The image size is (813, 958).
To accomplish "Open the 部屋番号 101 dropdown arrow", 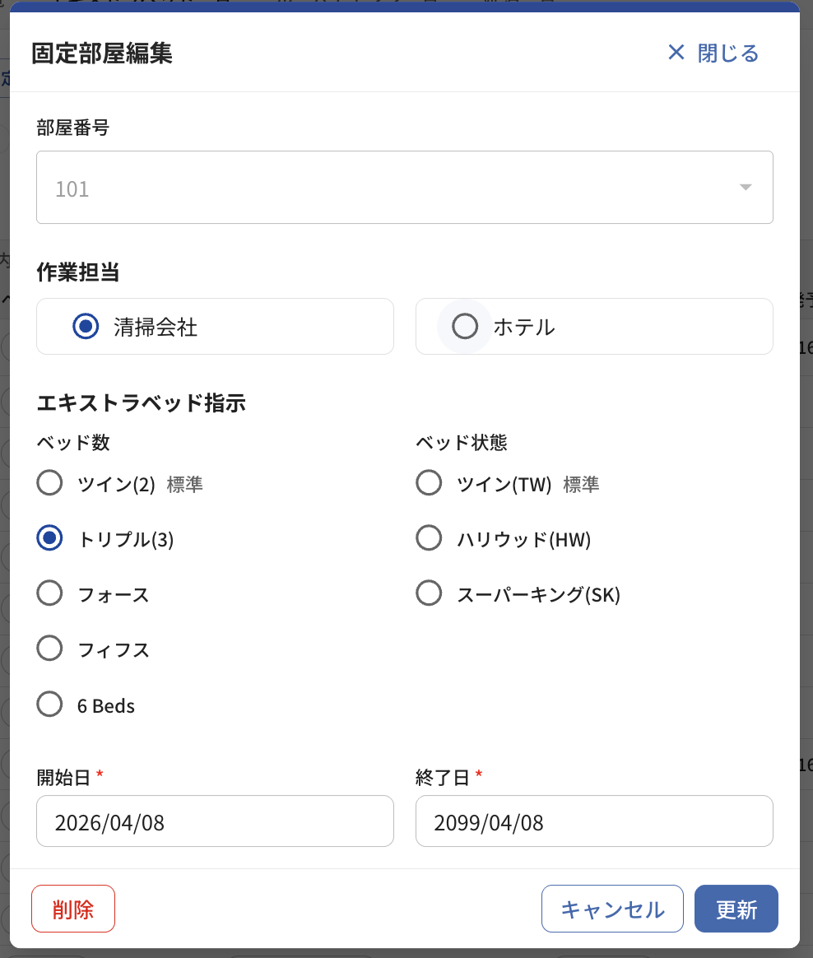I will pos(746,187).
